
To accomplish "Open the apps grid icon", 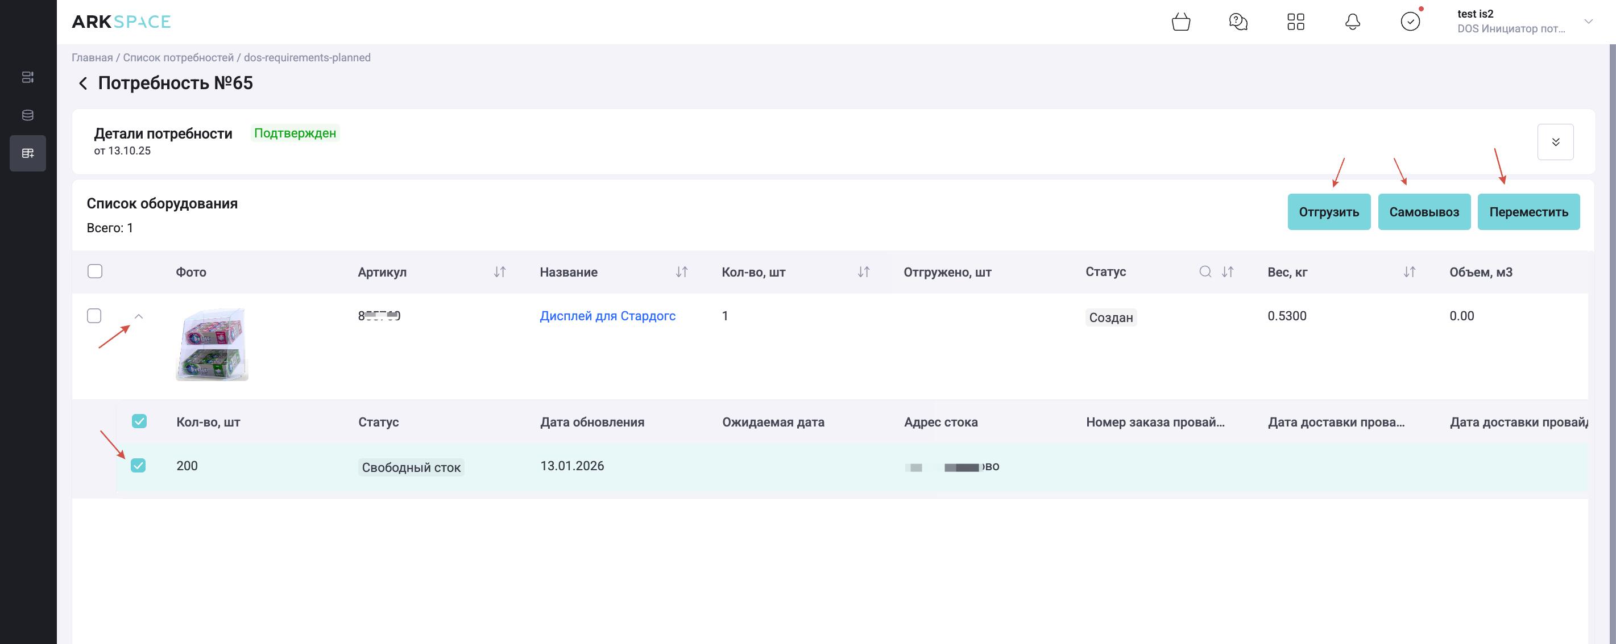I will [x=1295, y=22].
